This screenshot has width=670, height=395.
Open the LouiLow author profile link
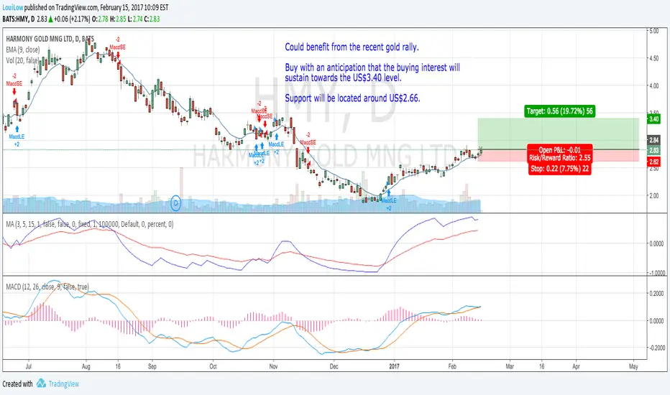pos(13,8)
